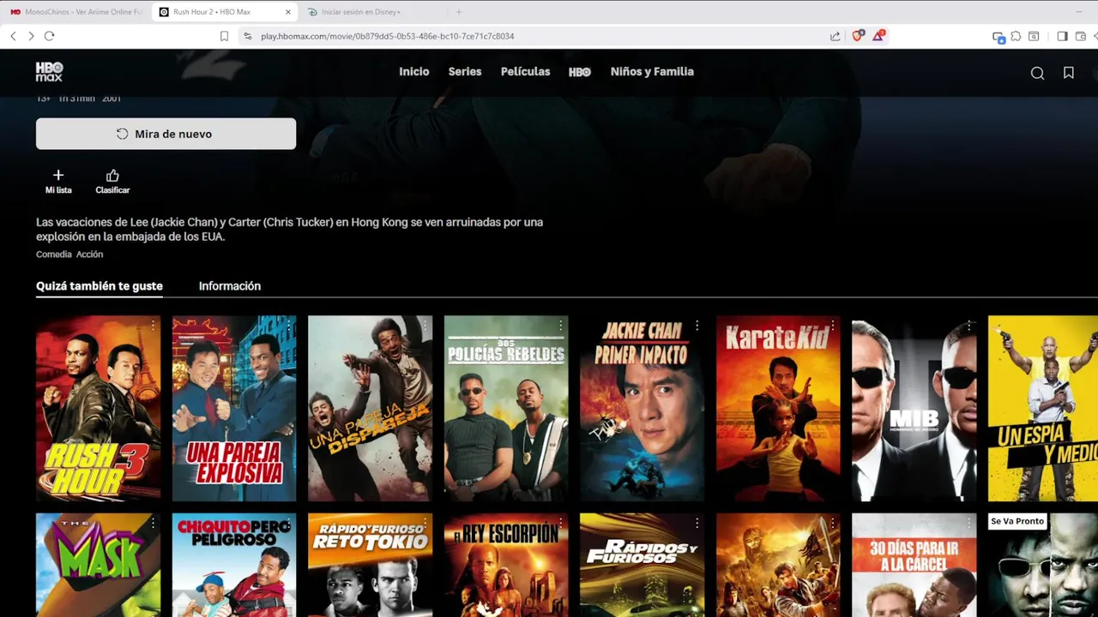Image resolution: width=1098 pixels, height=617 pixels.
Task: Open My List bookmark icon in header
Action: coord(1069,73)
